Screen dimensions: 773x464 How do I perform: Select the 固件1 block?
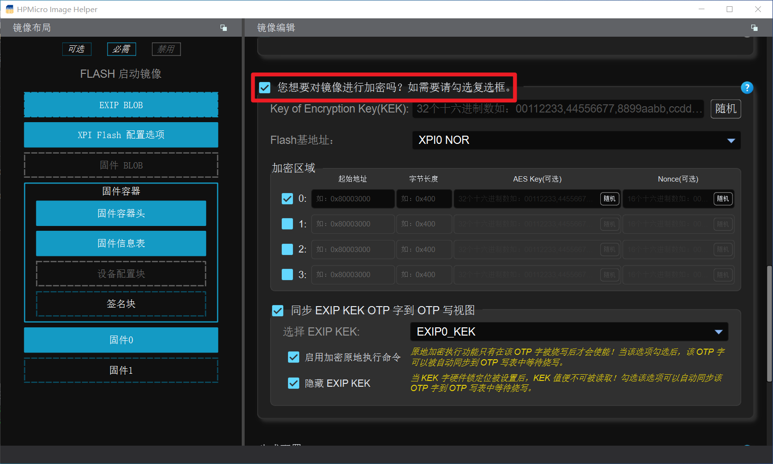pos(121,370)
